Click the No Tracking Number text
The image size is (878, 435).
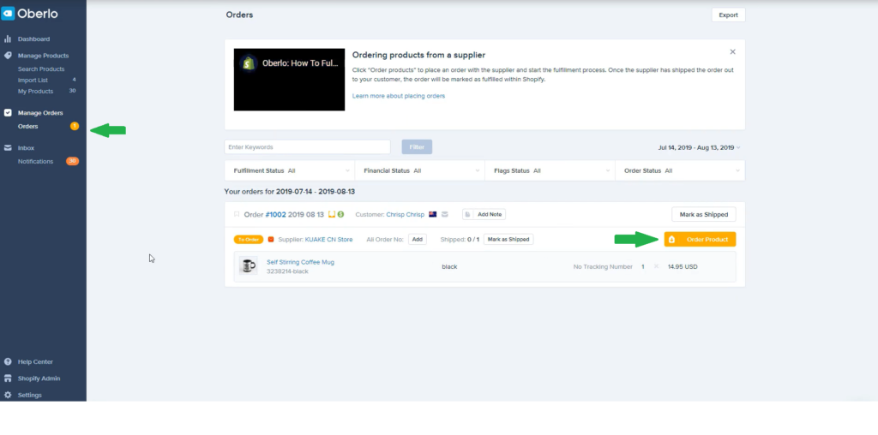click(603, 266)
